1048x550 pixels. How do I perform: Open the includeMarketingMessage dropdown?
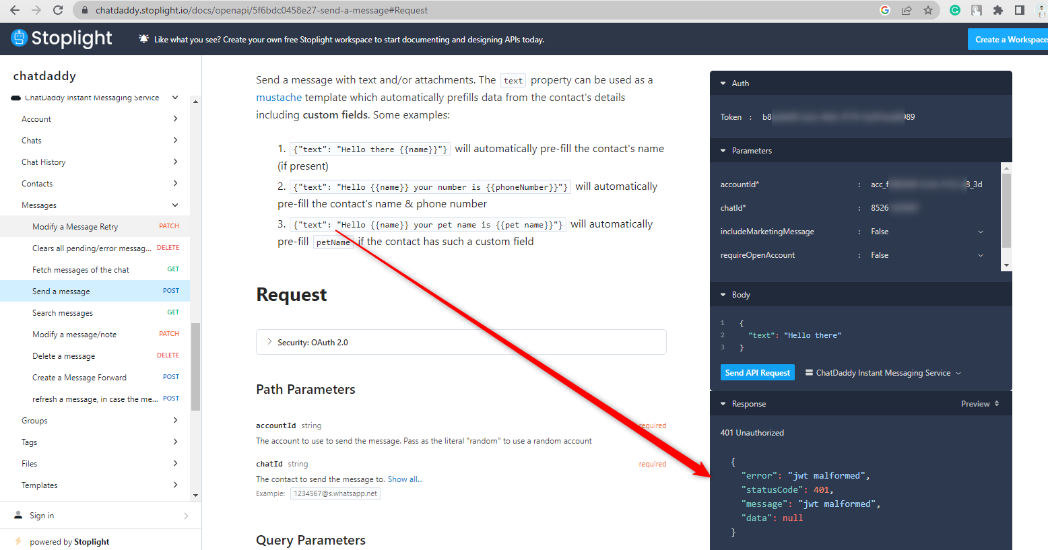[x=927, y=232]
